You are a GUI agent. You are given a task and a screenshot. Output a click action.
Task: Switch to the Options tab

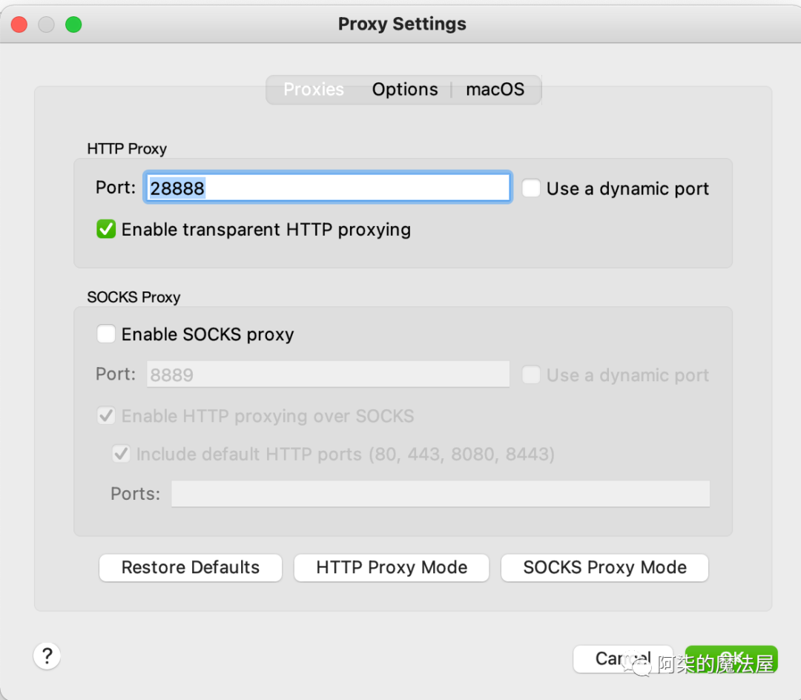[405, 90]
